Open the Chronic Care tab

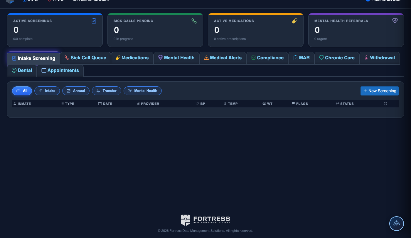(337, 58)
